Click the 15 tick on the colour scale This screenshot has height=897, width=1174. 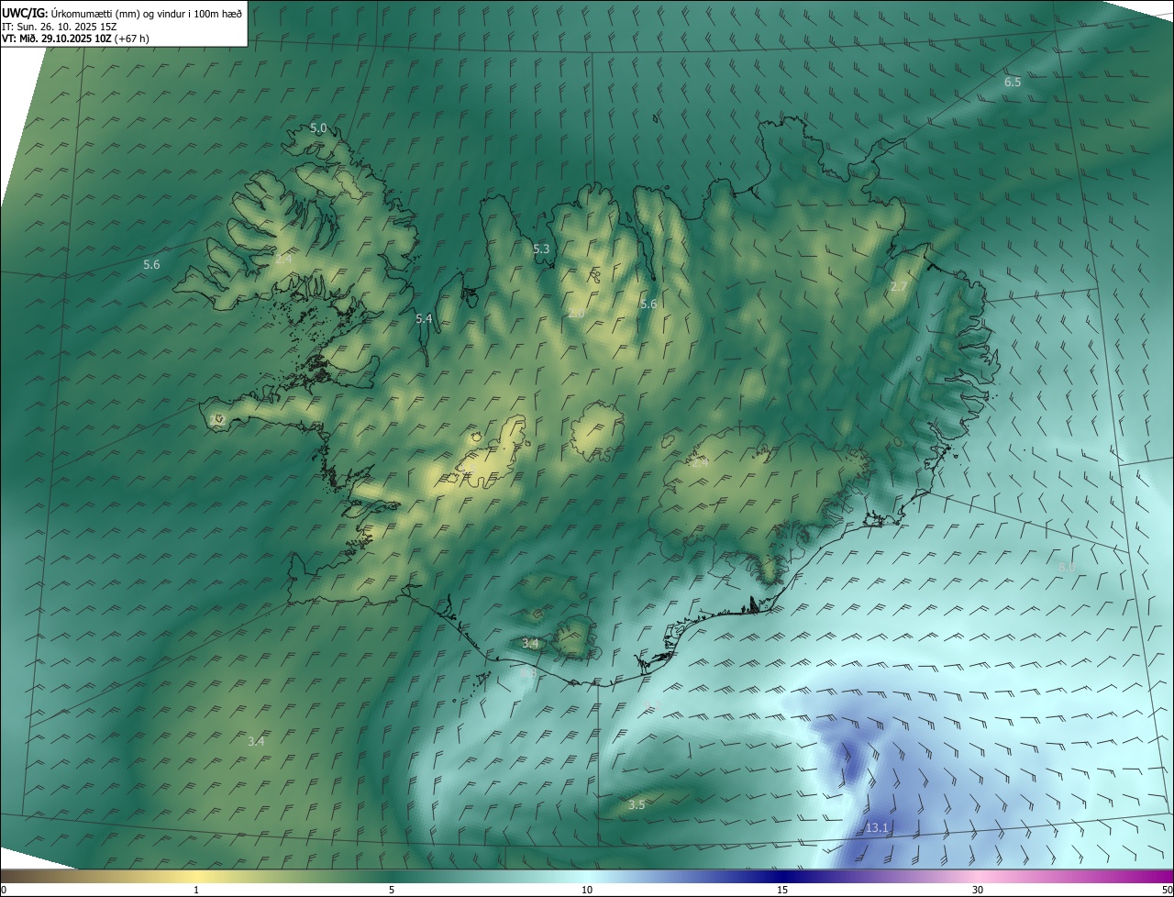coord(782,890)
